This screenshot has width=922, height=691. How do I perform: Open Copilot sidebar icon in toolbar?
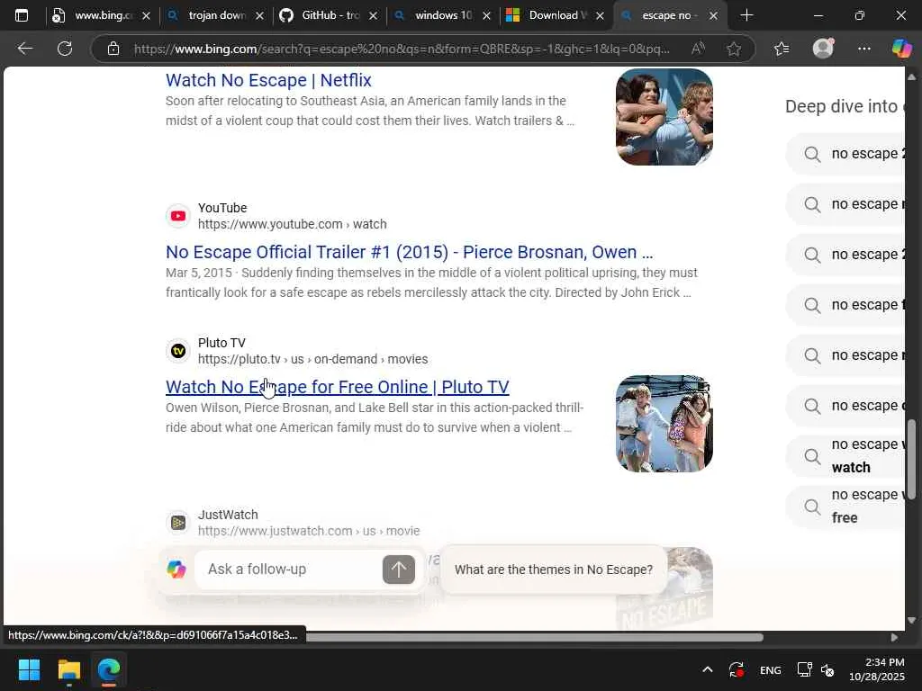pos(902,49)
